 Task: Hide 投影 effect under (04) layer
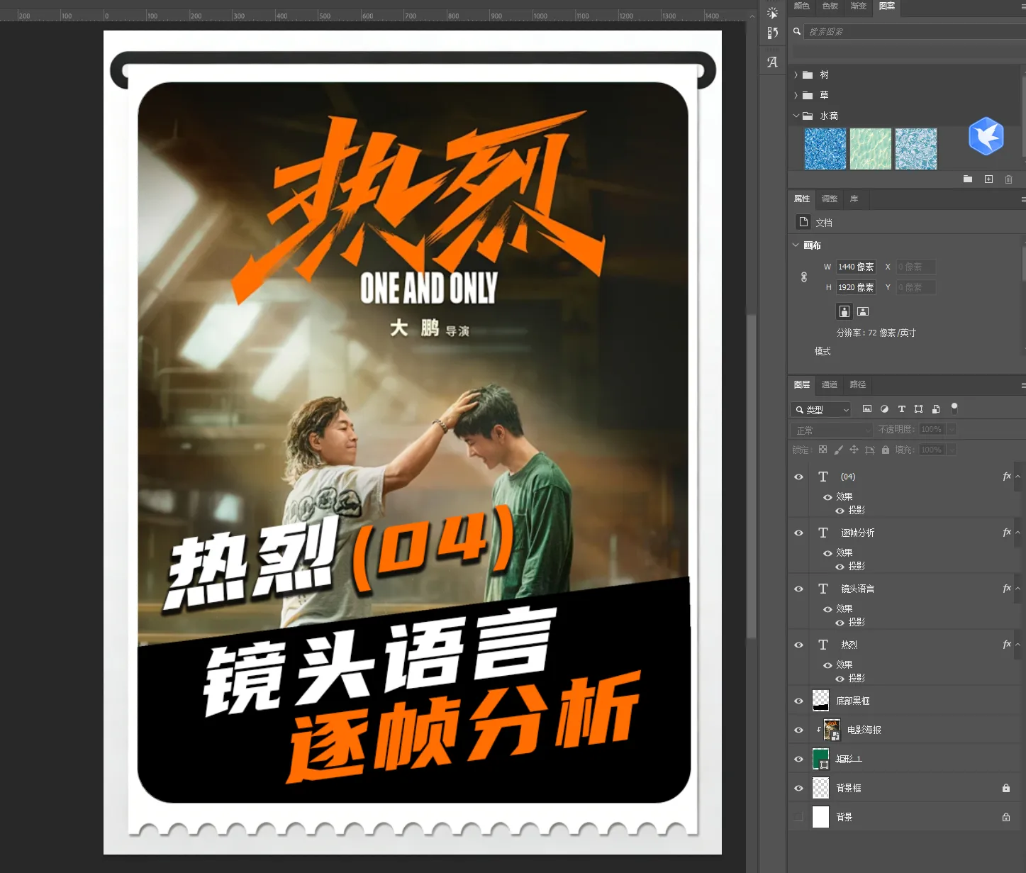coord(840,511)
